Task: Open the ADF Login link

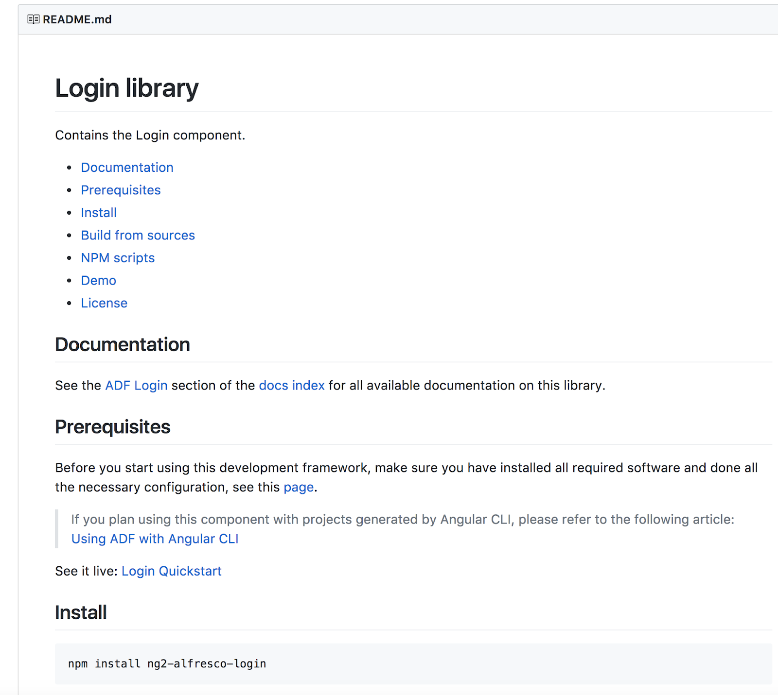Action: click(x=136, y=386)
